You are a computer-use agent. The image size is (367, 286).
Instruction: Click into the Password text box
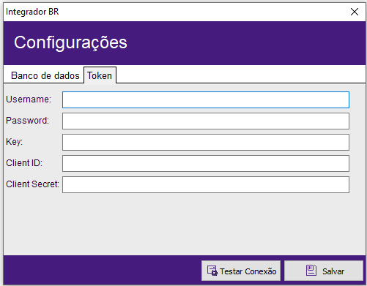coord(206,121)
